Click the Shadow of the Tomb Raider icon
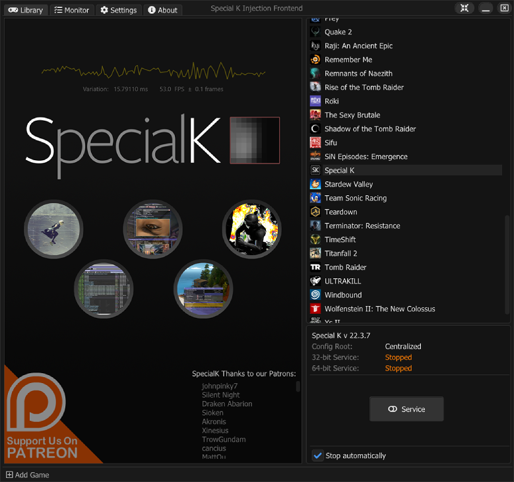The height and width of the screenshot is (482, 514). tap(315, 129)
